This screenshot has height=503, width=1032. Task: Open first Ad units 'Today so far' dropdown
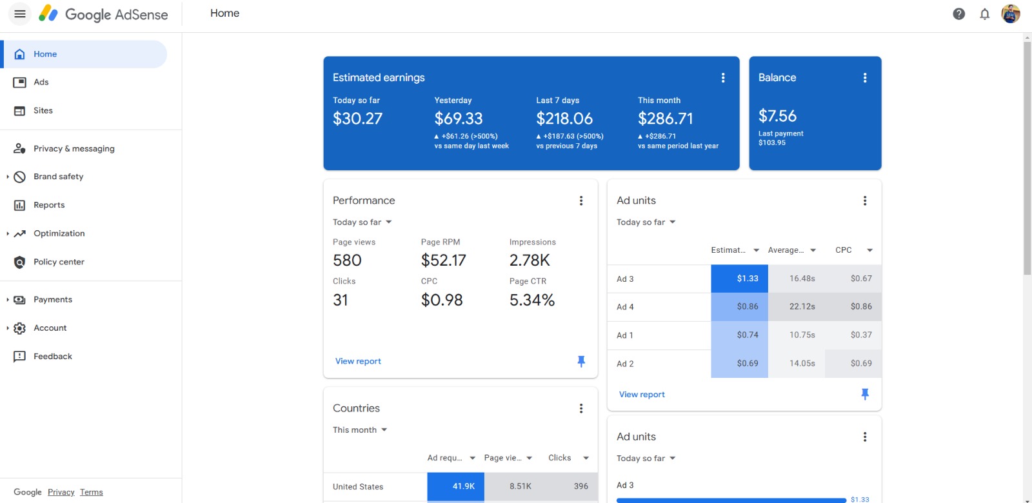[646, 222]
